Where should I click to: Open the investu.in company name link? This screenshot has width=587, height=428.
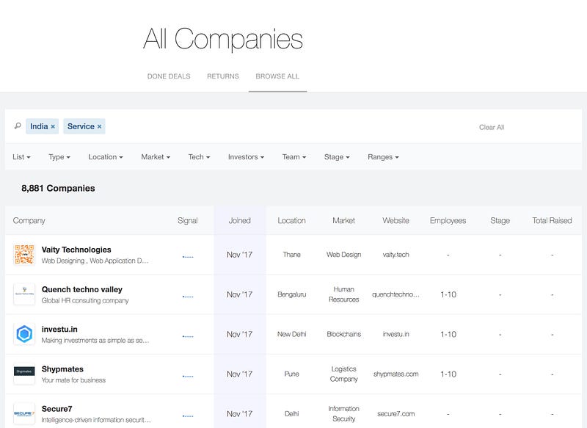tap(59, 329)
